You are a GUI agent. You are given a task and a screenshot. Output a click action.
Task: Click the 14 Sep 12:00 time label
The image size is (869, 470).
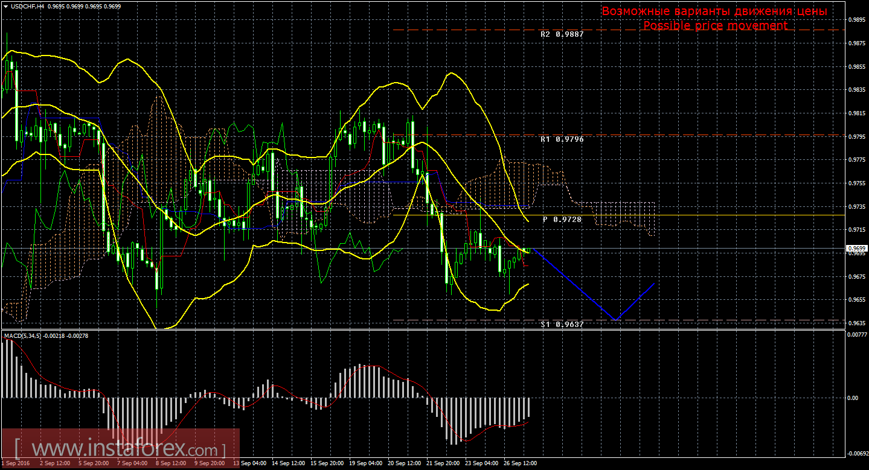click(287, 464)
